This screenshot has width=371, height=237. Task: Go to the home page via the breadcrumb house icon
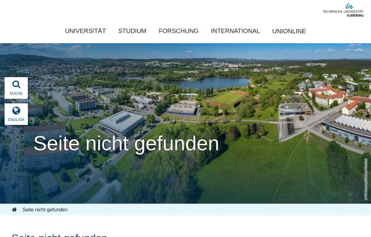(14, 210)
